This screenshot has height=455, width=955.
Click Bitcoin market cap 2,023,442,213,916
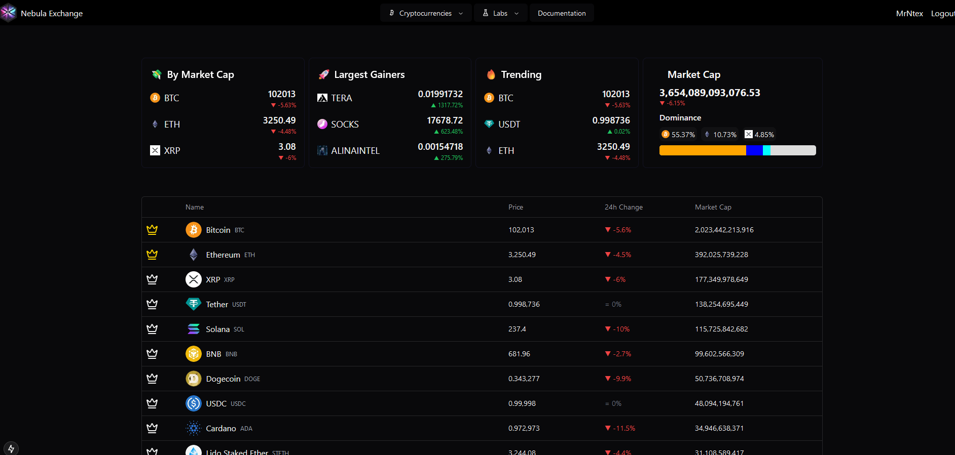[x=724, y=230]
